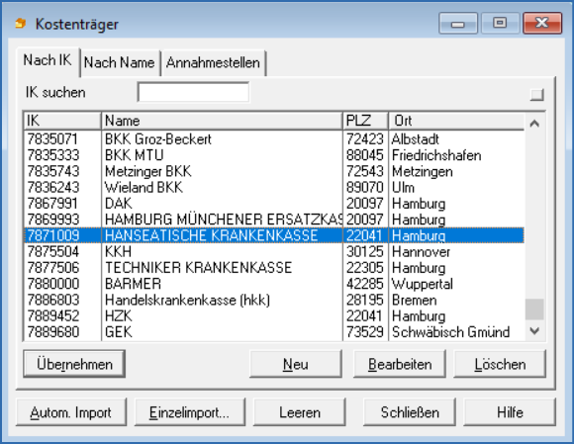Viewport: 574px width, 444px height.
Task: Select row BKK MTU
Action: (x=274, y=155)
